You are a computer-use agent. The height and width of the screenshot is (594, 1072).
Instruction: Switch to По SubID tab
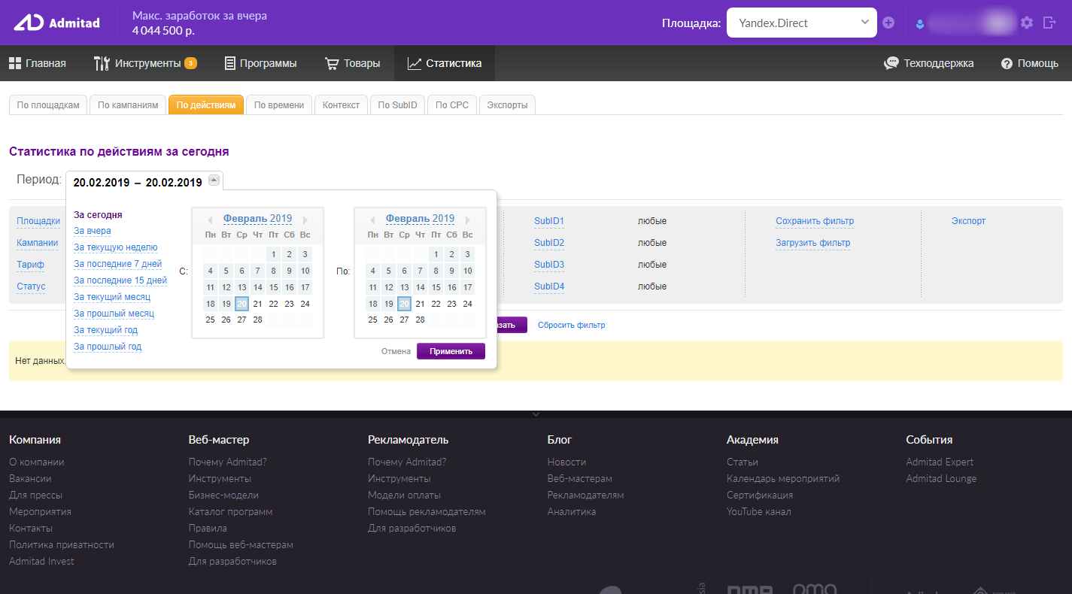(x=398, y=105)
